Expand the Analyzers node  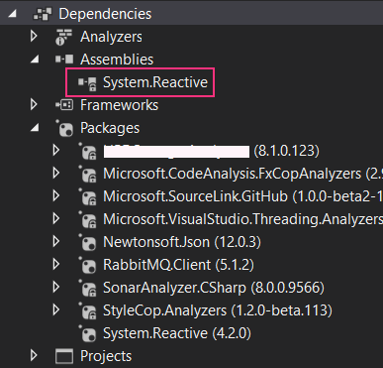coord(34,36)
